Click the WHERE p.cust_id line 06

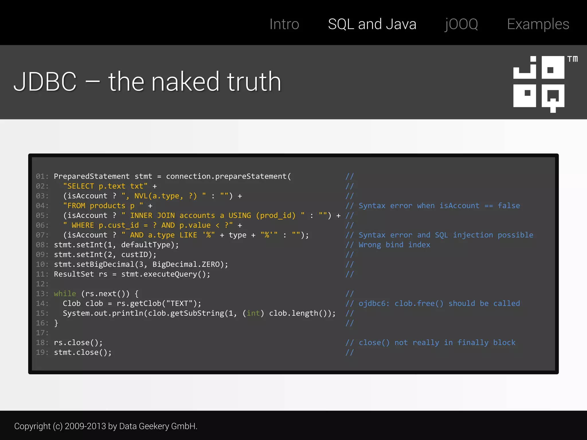[x=152, y=225]
